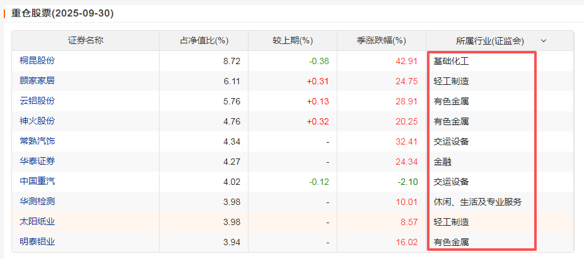Click the +0.32 change value
584x259 pixels.
318,122
